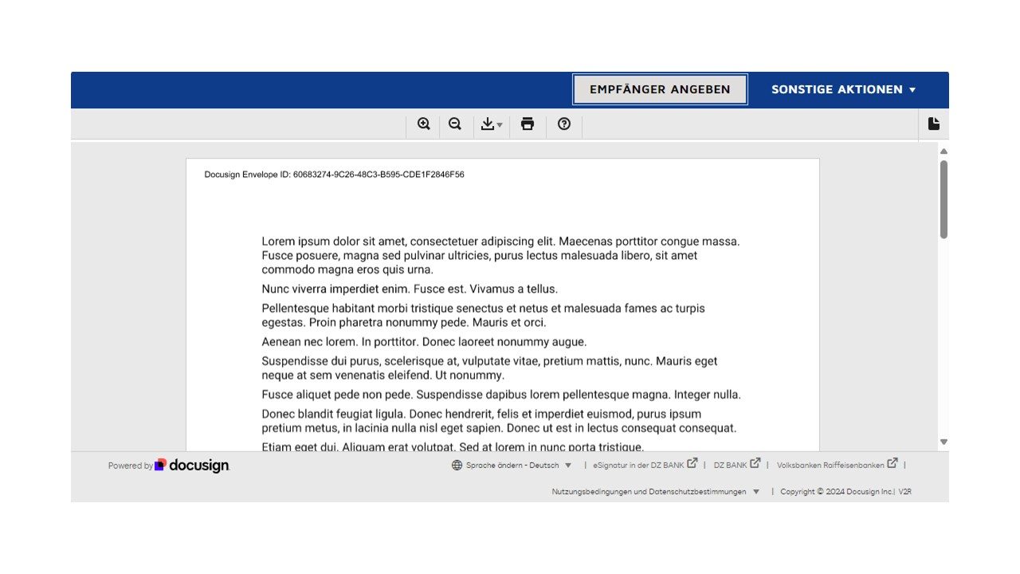This screenshot has width=1020, height=574.
Task: Open the Sprache ändern - Deutsch dropdown
Action: (512, 466)
